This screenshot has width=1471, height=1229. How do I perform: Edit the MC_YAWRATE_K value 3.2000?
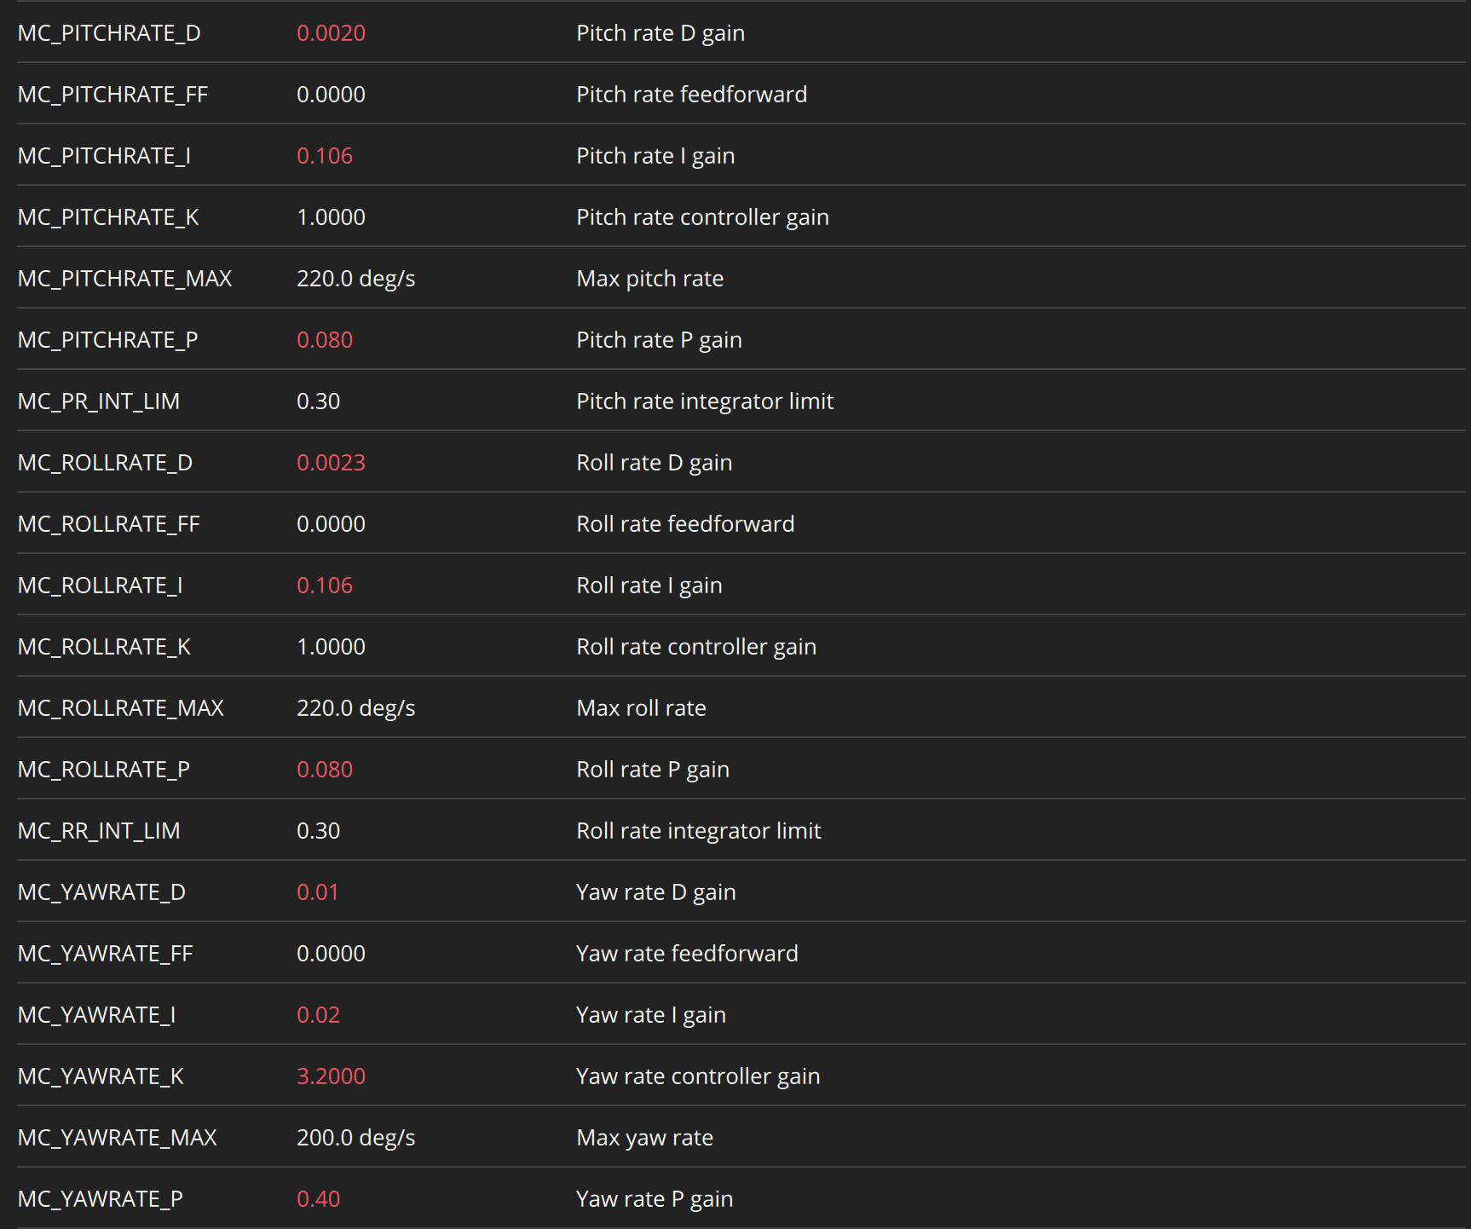click(x=331, y=1076)
